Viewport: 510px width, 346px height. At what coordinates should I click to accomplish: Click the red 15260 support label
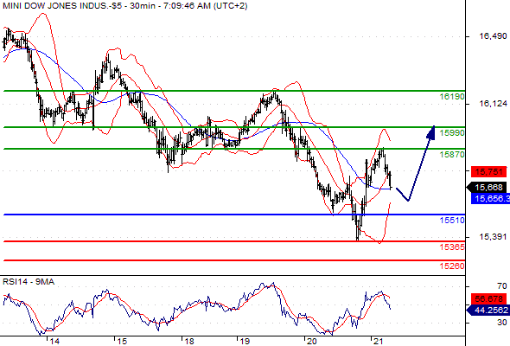coord(452,266)
